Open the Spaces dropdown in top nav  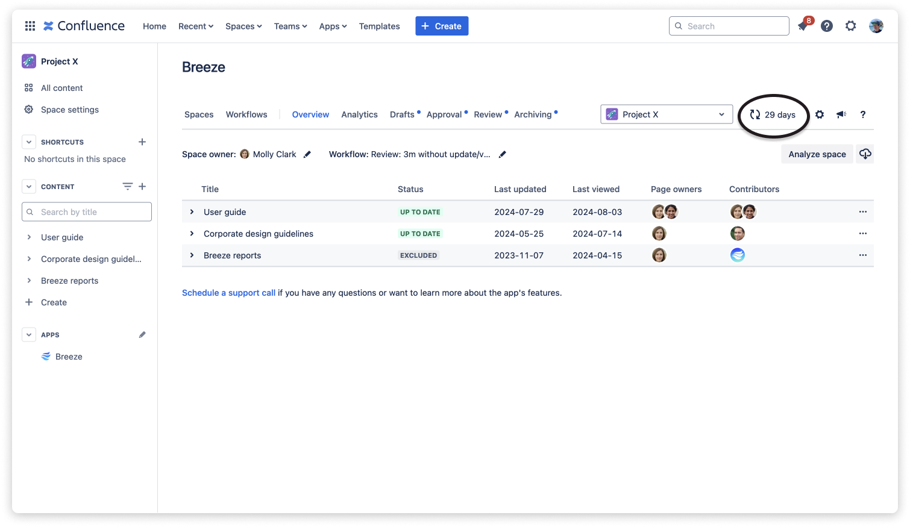243,26
